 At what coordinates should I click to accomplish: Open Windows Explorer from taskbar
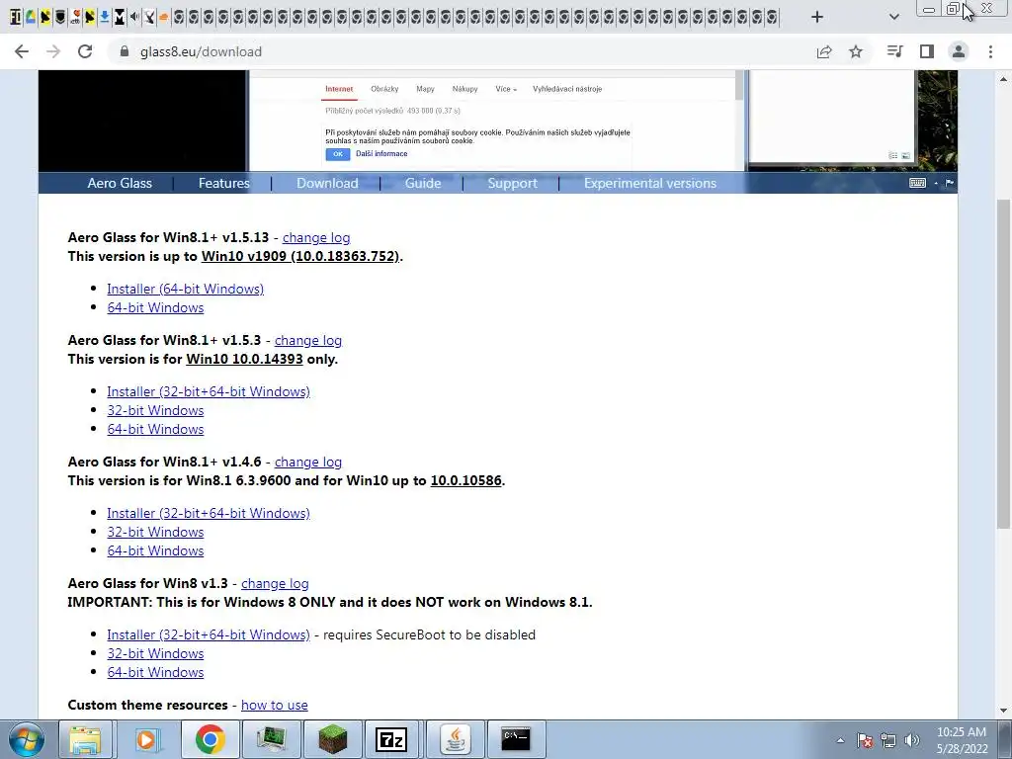pyautogui.click(x=85, y=739)
